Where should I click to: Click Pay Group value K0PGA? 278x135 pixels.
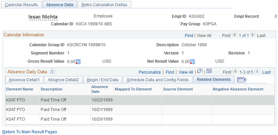(210, 24)
